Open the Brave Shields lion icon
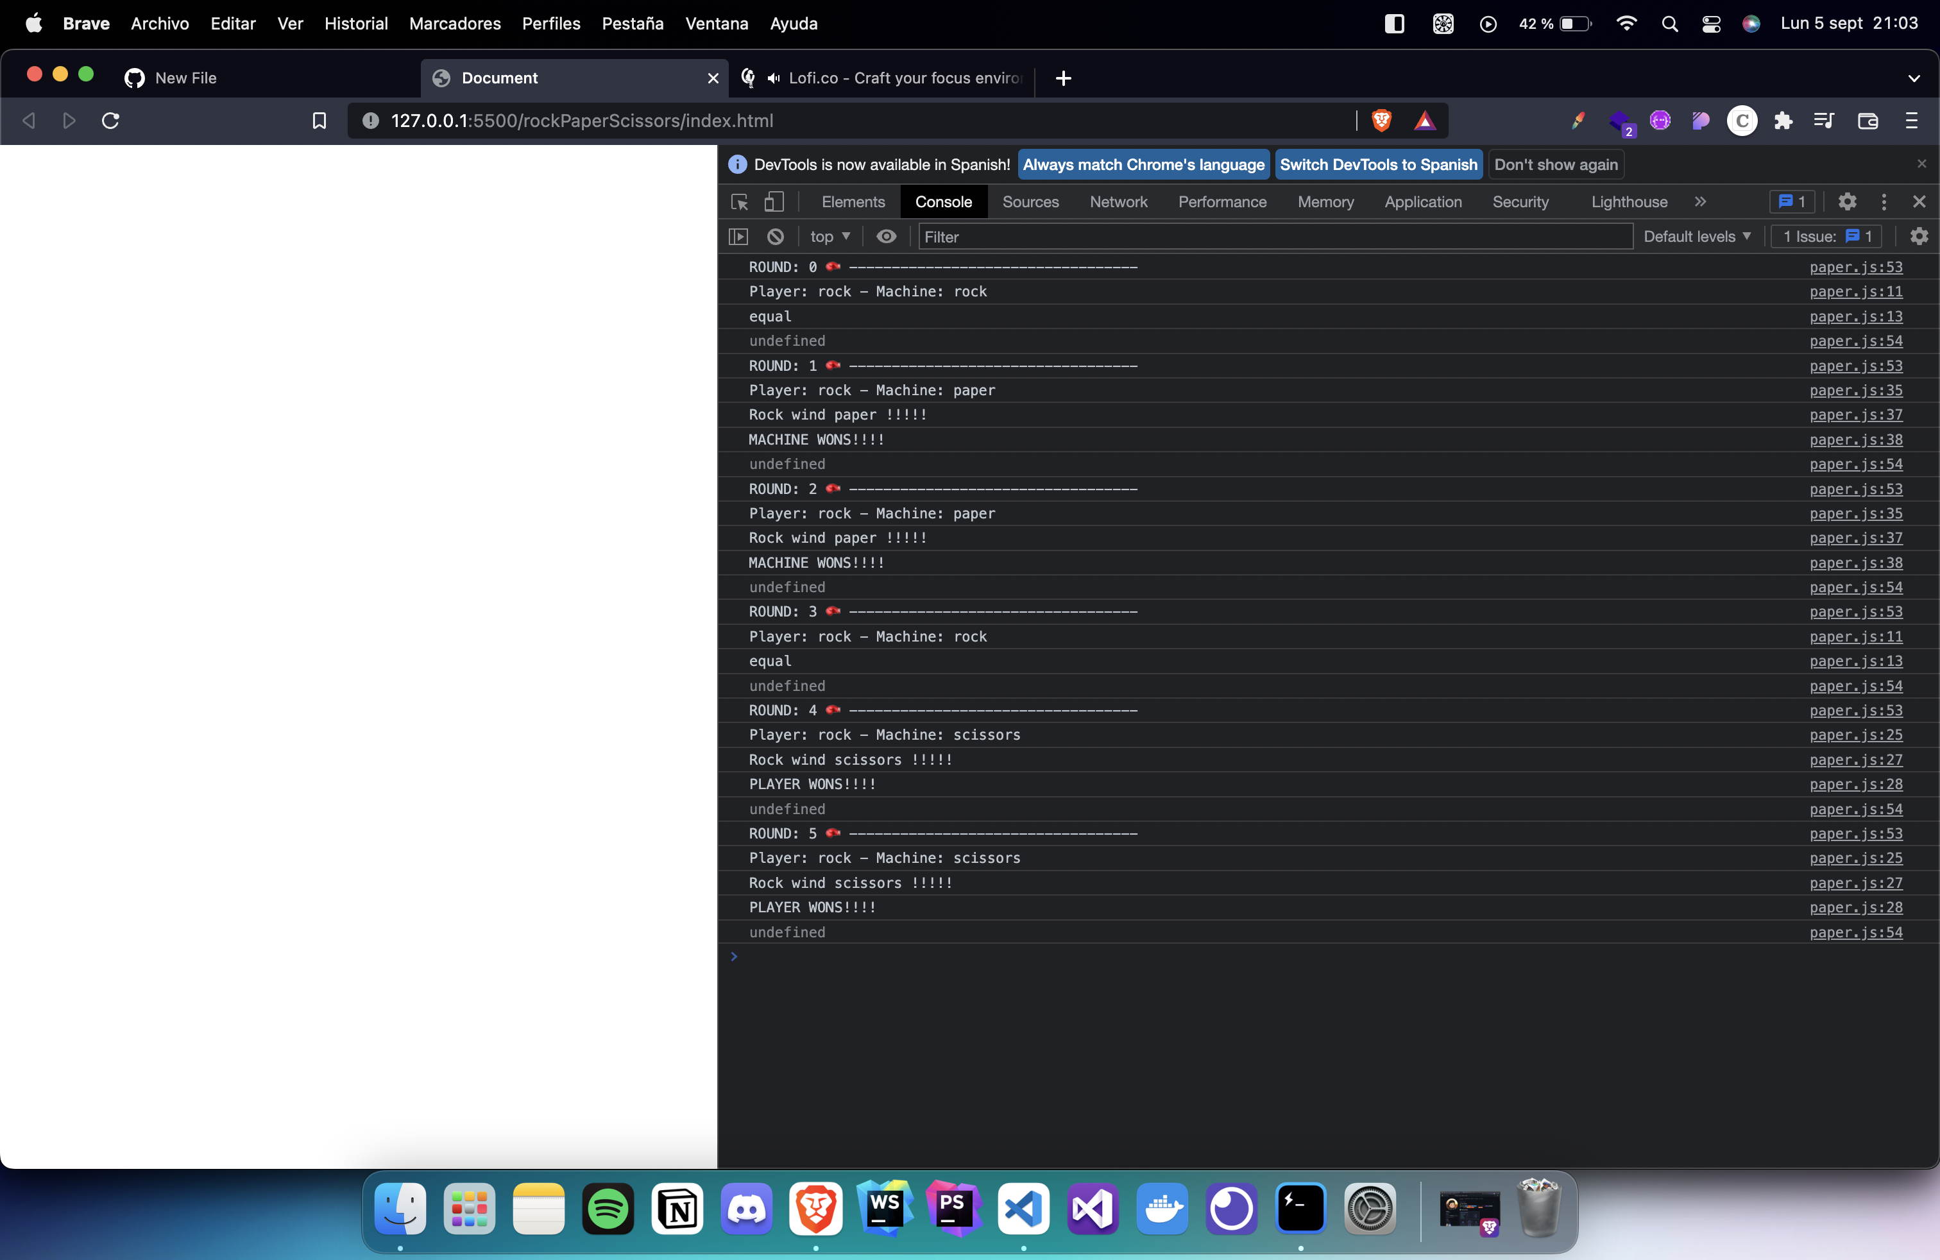 [1381, 121]
